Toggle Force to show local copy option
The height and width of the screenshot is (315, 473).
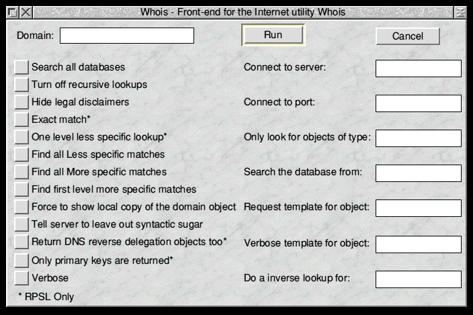coord(21,207)
